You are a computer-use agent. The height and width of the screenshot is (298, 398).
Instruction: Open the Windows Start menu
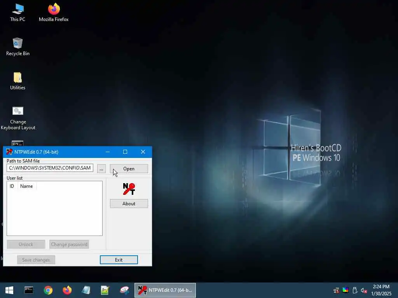(x=9, y=290)
